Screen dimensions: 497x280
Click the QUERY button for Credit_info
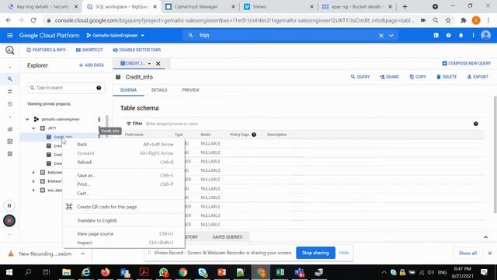pyautogui.click(x=360, y=77)
